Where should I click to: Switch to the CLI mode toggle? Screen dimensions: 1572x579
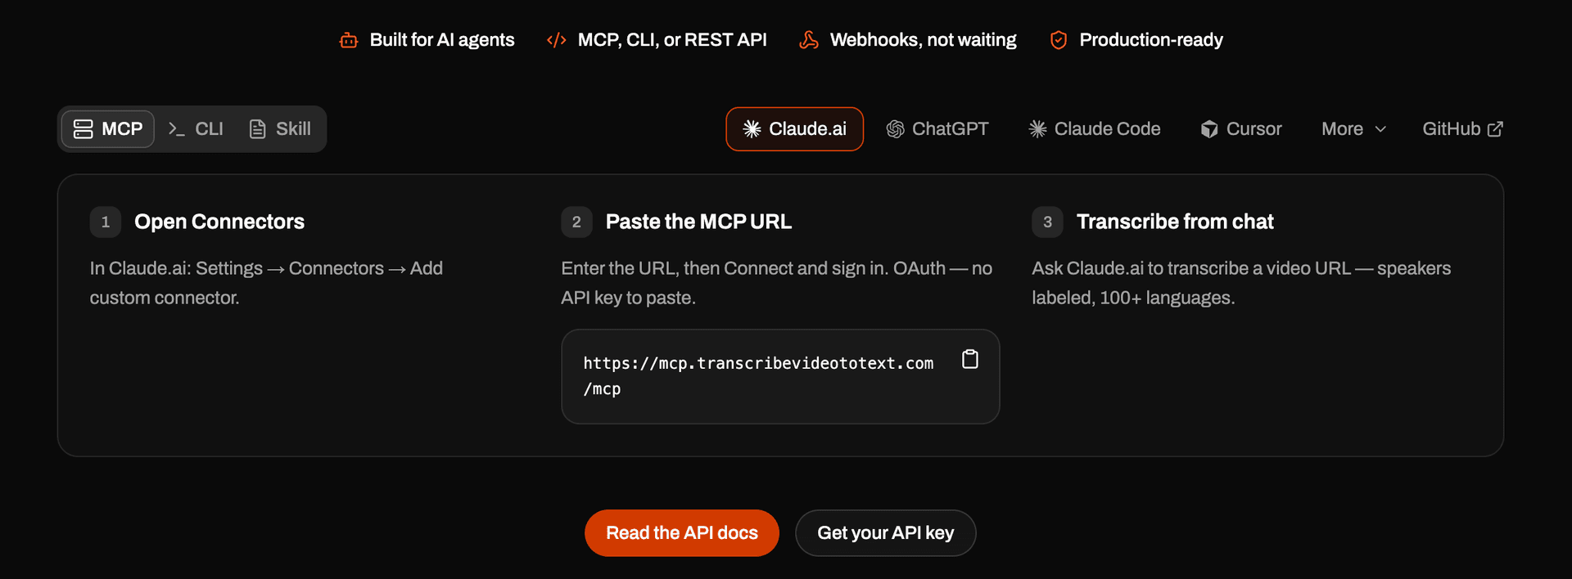click(196, 129)
